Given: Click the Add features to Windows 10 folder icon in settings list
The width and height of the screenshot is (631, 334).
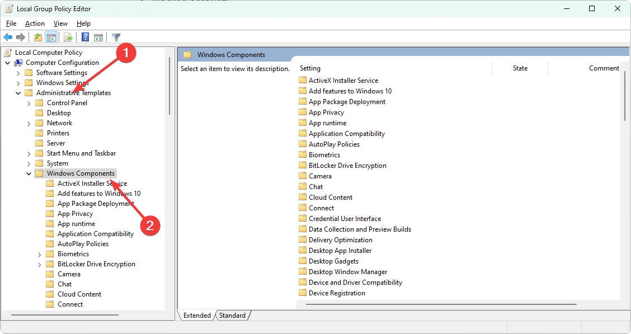Looking at the screenshot, I should (303, 91).
